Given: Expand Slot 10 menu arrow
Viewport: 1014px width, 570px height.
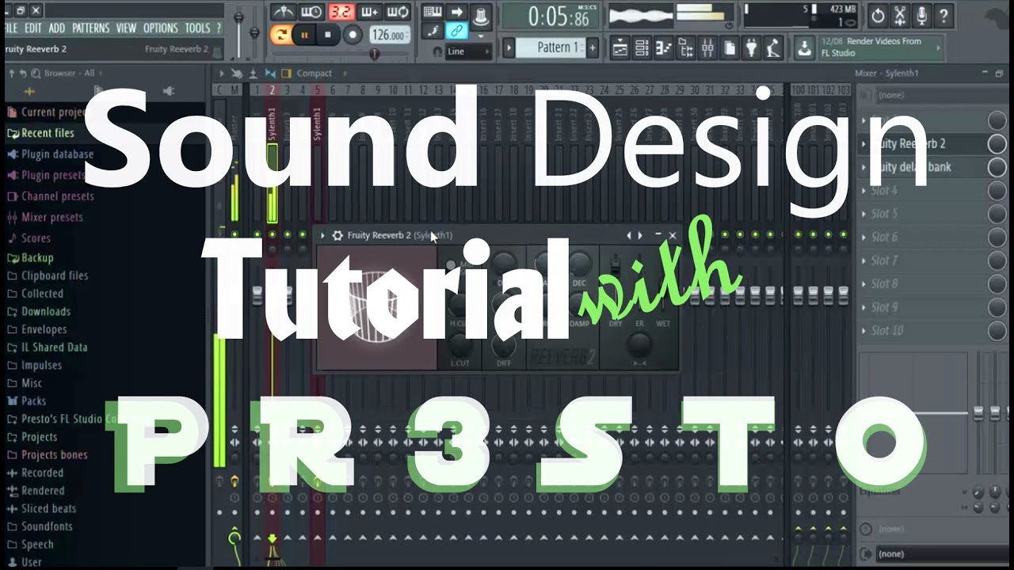Looking at the screenshot, I should coord(863,330).
